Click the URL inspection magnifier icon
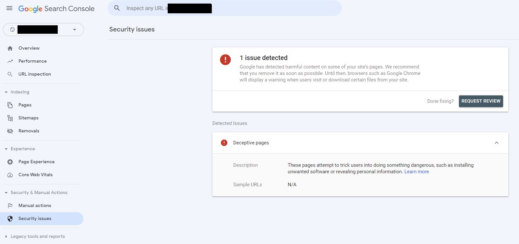 10,74
